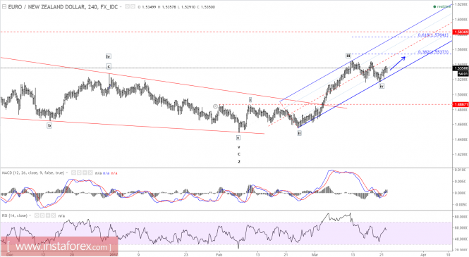Click the EURO / NEW ZEALAND DOLLAR title
The height and width of the screenshot is (257, 469).
click(47, 7)
